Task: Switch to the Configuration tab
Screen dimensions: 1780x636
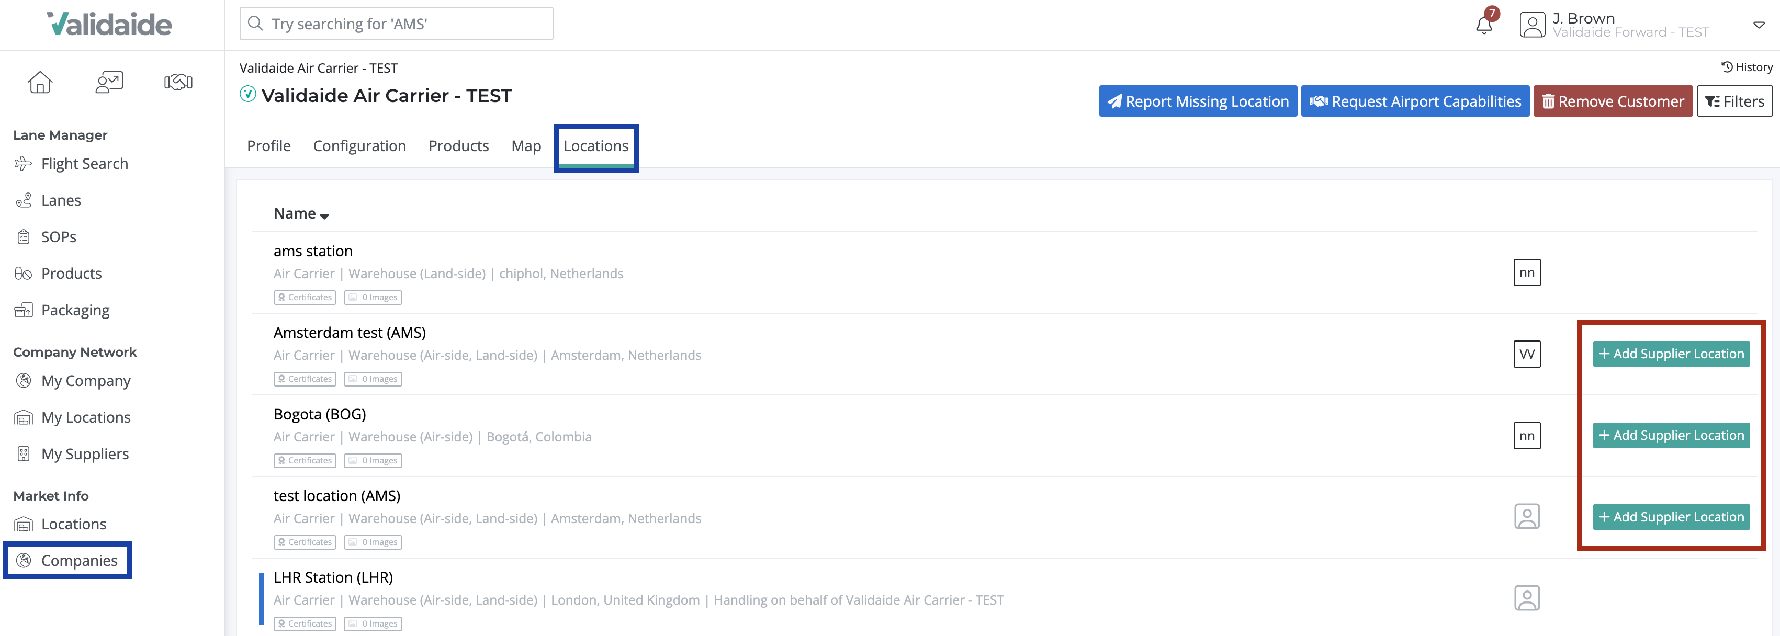Action: pos(359,146)
